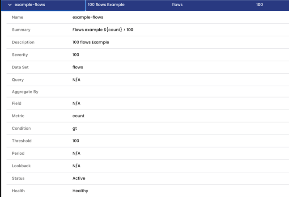Image resolution: width=289 pixels, height=199 pixels.
Task: Click the Description value '100 flows Example'
Action: [x=90, y=42]
